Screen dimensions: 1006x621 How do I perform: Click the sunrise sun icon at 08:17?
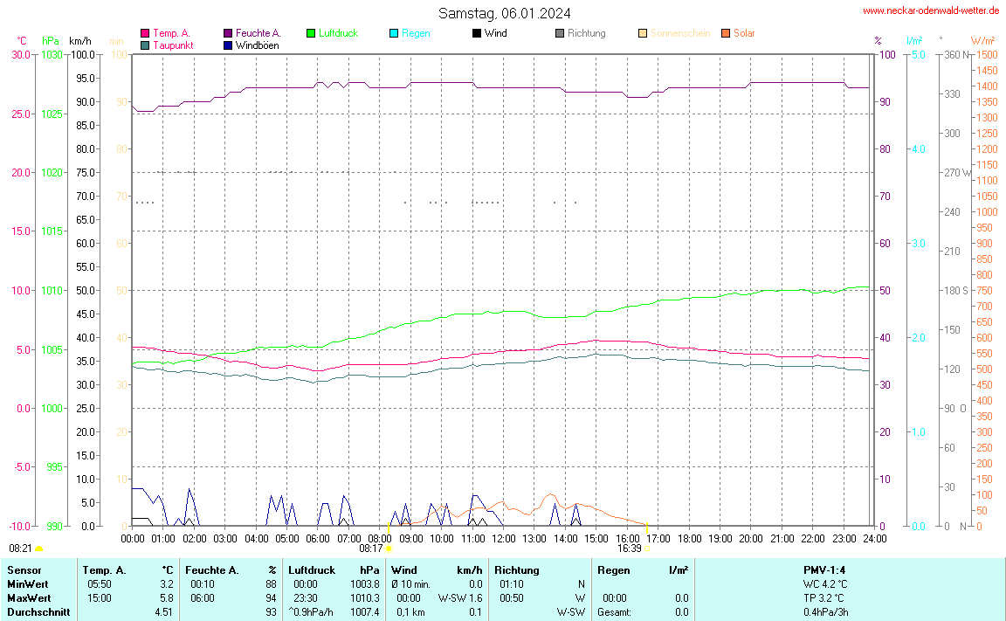click(x=389, y=549)
